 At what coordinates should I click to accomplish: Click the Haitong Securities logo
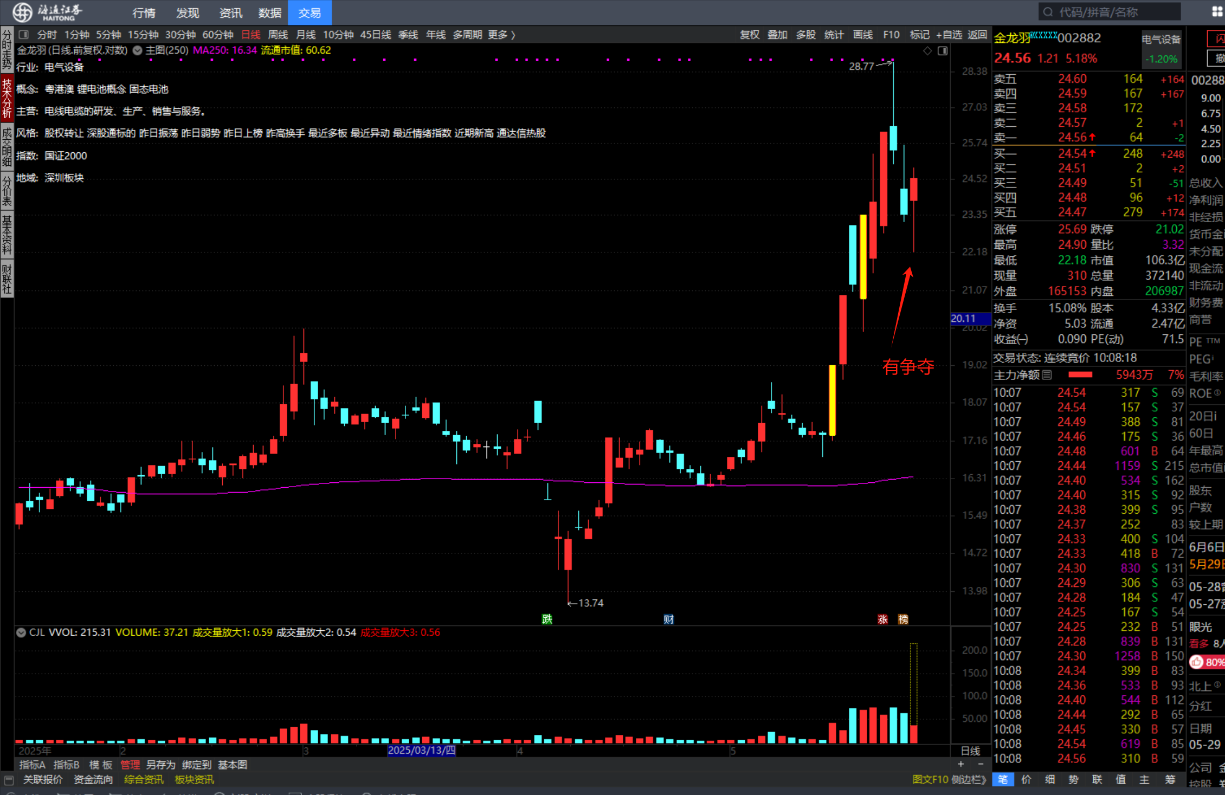(48, 12)
